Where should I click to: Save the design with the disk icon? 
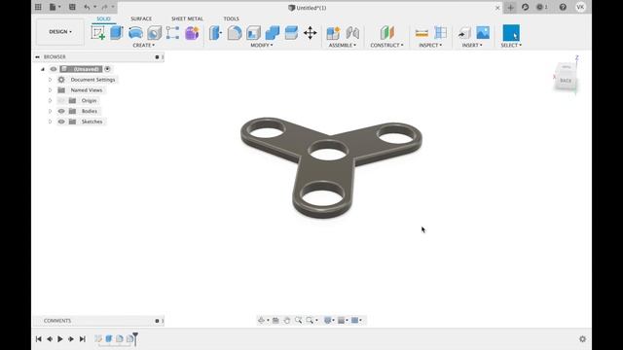(x=72, y=7)
